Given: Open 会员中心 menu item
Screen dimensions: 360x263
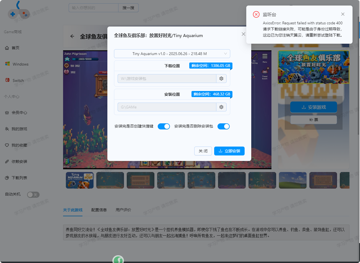Looking at the screenshot, I should 19,113.
